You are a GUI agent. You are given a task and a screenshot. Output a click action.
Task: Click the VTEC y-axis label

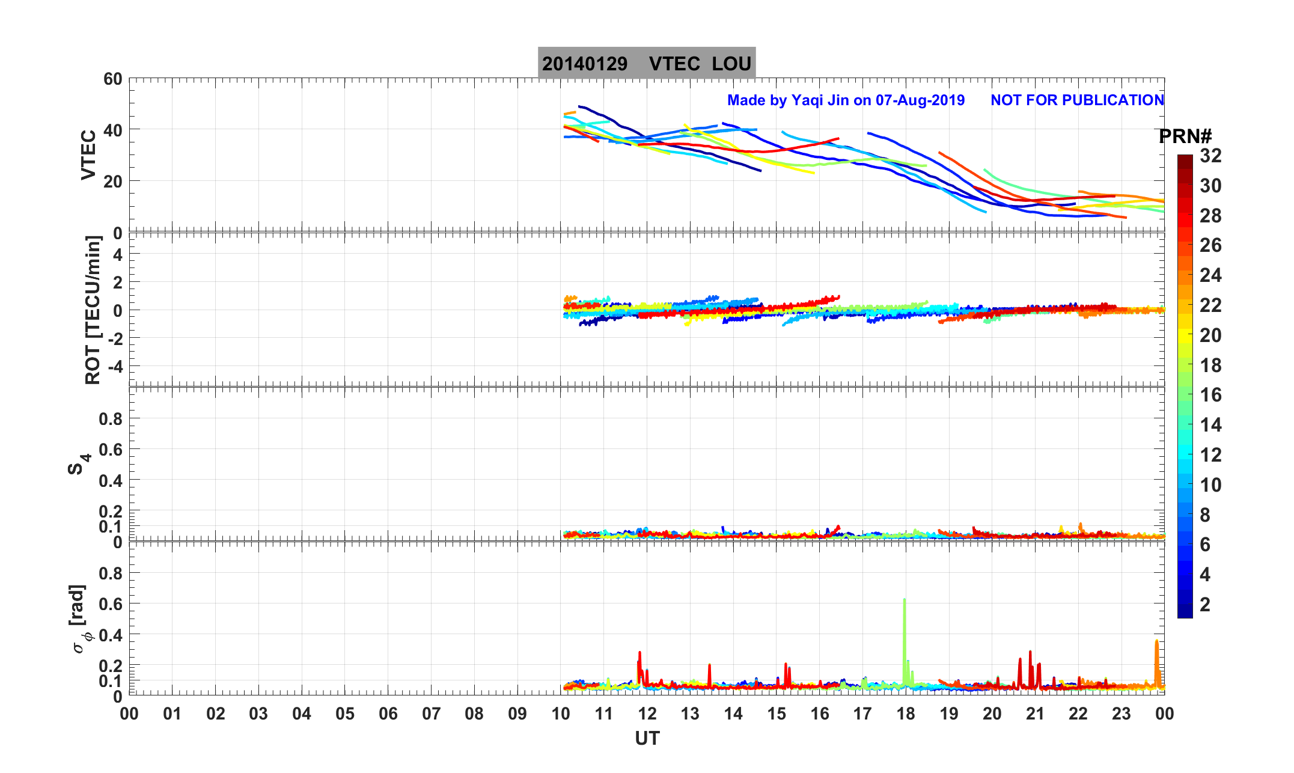[88, 154]
